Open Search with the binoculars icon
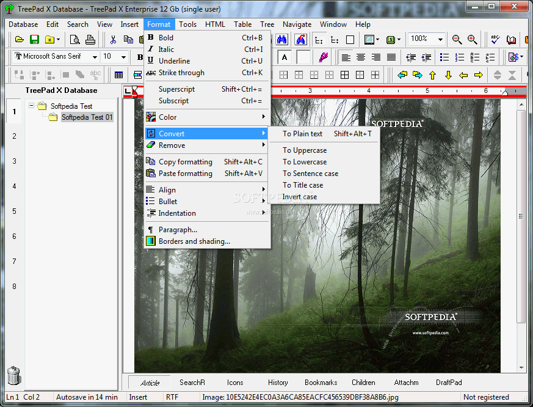Screen dimensions: 533x407 coord(281,40)
